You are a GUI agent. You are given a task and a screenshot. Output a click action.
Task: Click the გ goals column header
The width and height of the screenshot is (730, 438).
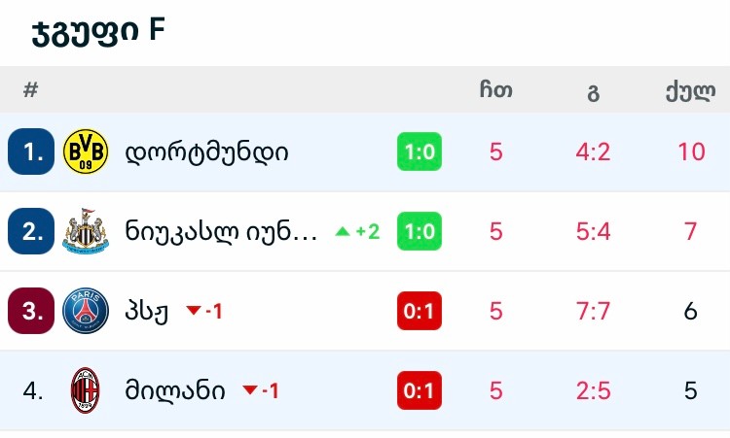(x=593, y=92)
